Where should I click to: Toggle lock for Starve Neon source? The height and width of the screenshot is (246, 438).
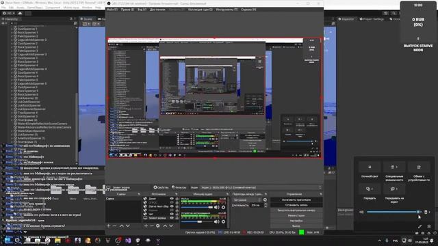click(x=177, y=206)
